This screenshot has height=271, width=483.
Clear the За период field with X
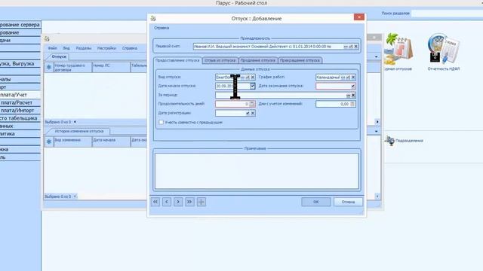[x=353, y=96]
